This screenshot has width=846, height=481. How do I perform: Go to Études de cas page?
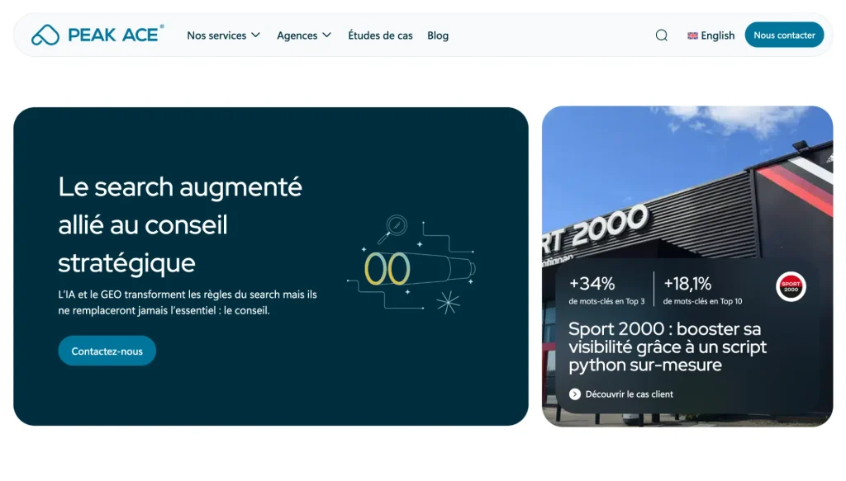pos(380,35)
